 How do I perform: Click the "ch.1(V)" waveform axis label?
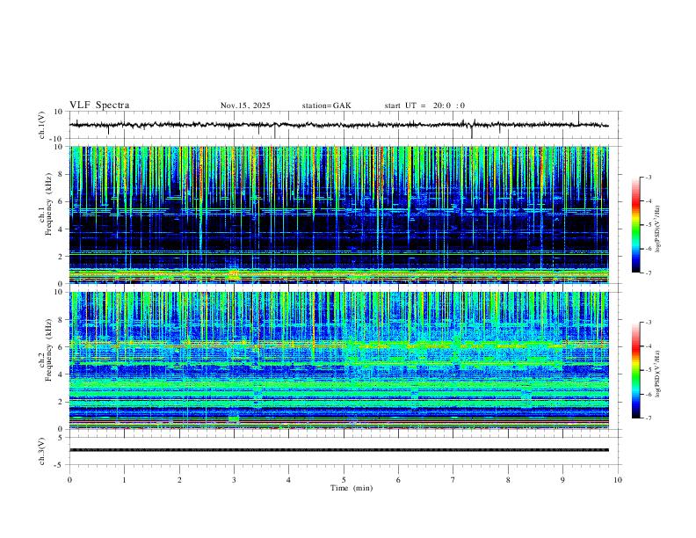click(x=42, y=125)
